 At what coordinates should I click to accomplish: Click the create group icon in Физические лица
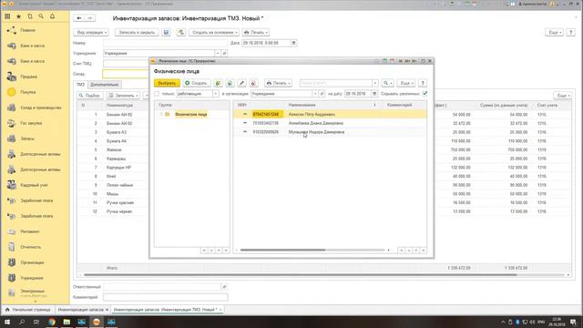coord(219,83)
